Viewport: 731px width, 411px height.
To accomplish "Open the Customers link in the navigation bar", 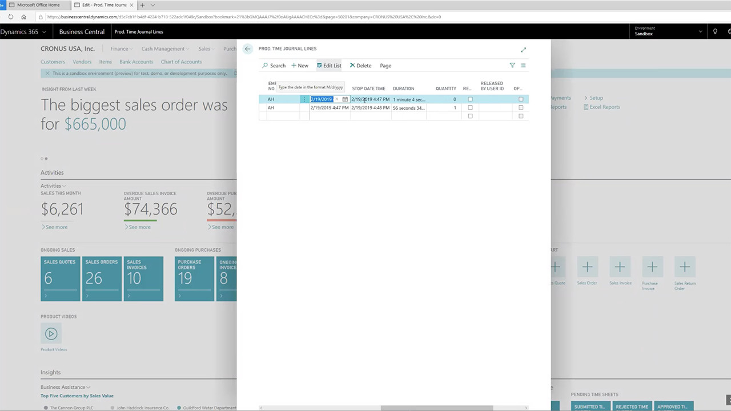I will point(53,62).
